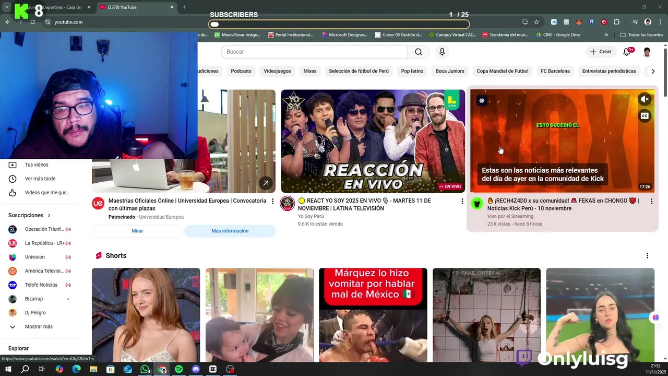Click the Vivo por el Streaming channel avatar

pyautogui.click(x=477, y=204)
